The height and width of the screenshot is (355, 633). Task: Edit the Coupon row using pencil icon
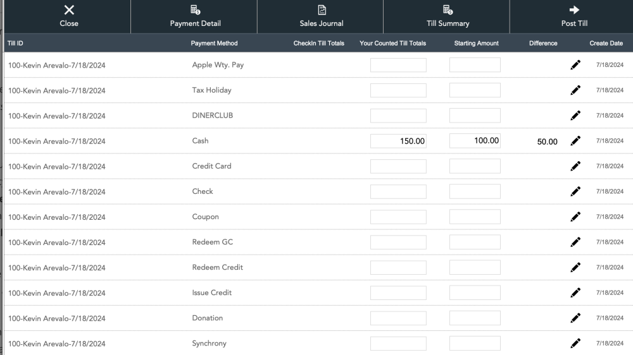click(x=575, y=217)
